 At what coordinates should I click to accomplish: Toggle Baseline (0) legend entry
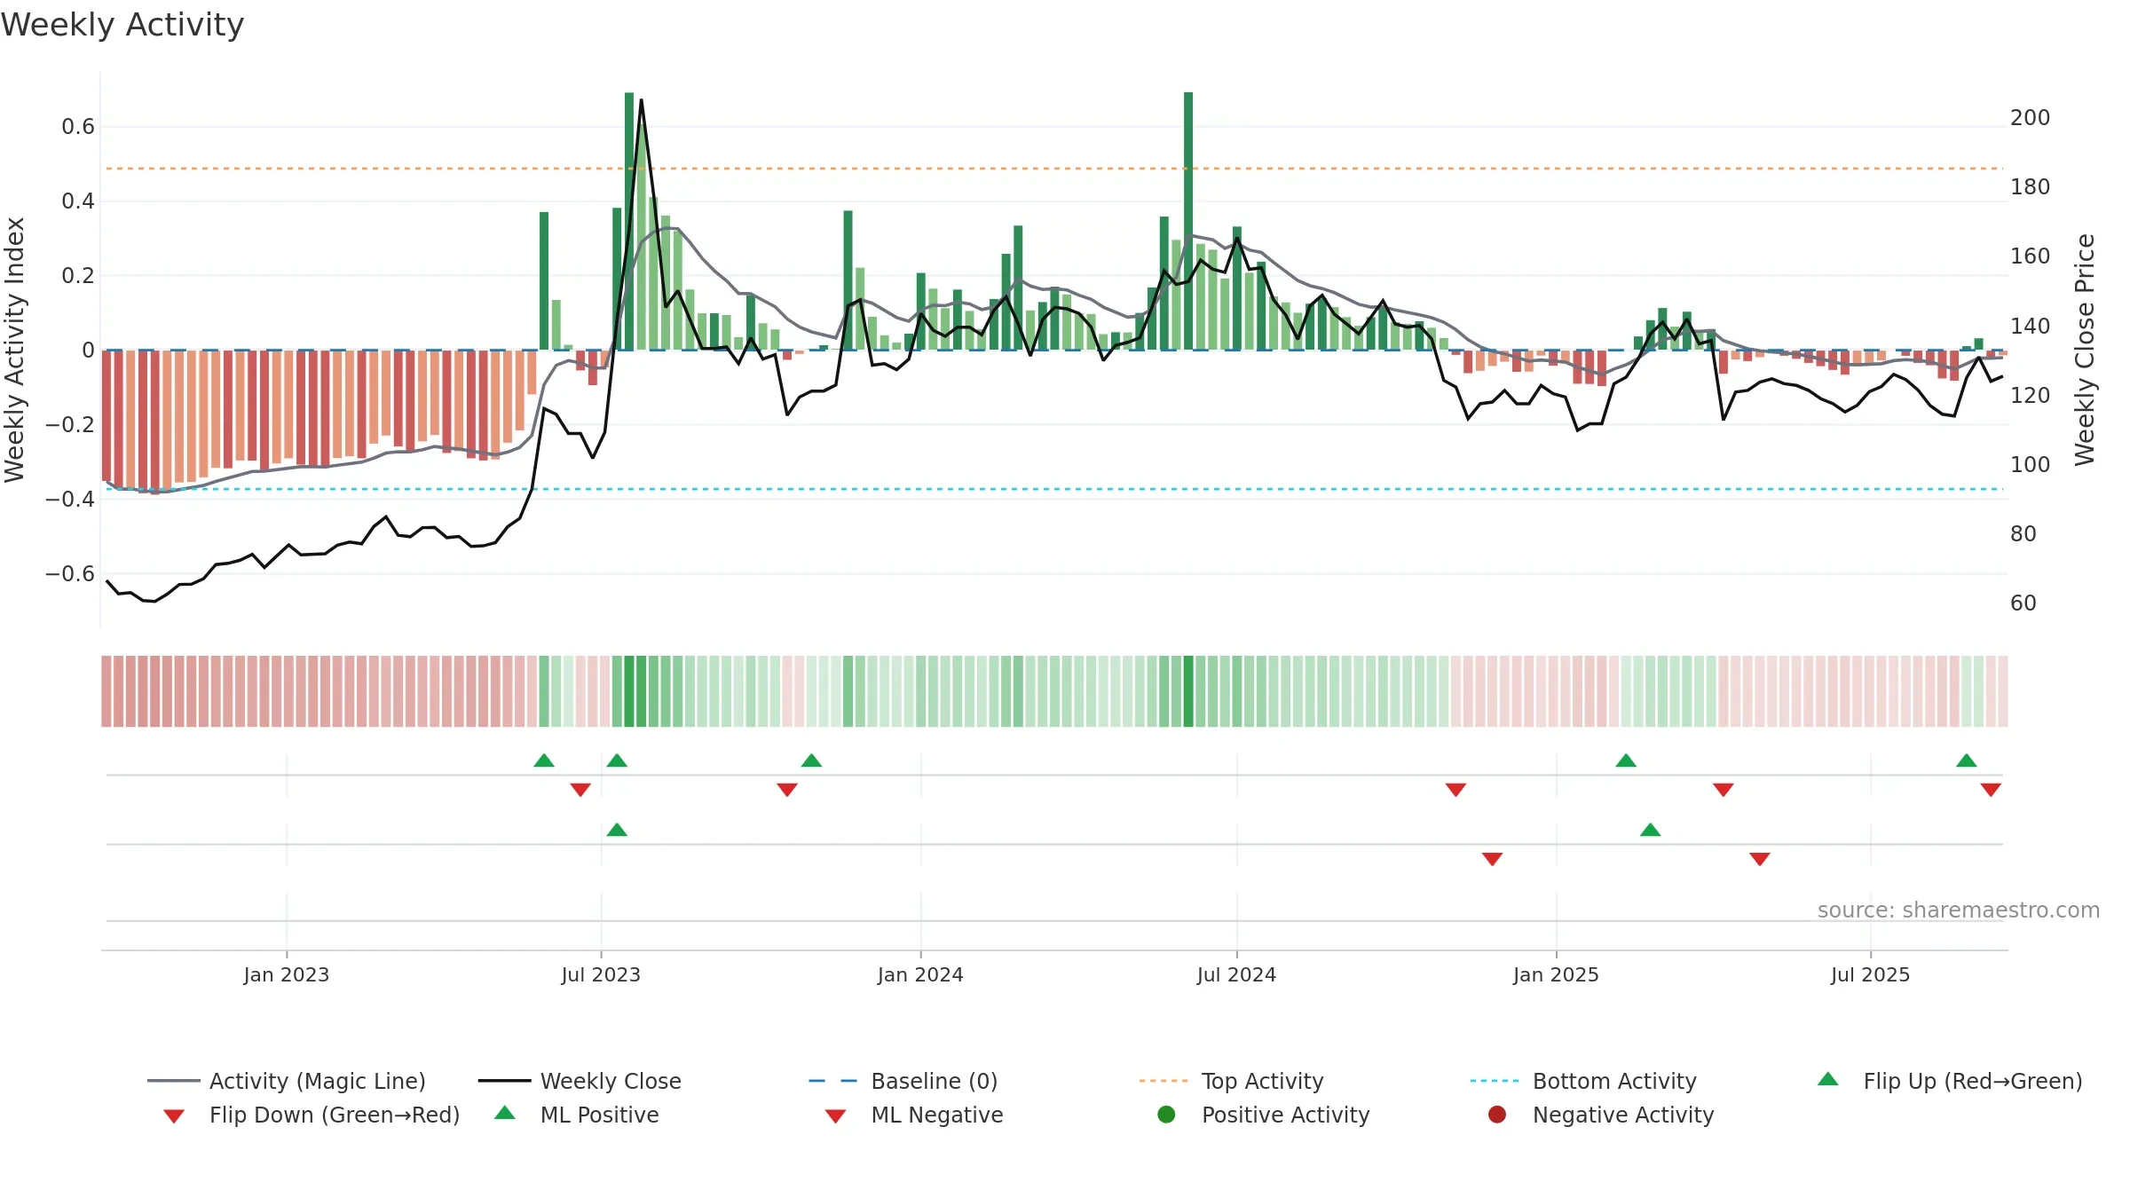[903, 1081]
